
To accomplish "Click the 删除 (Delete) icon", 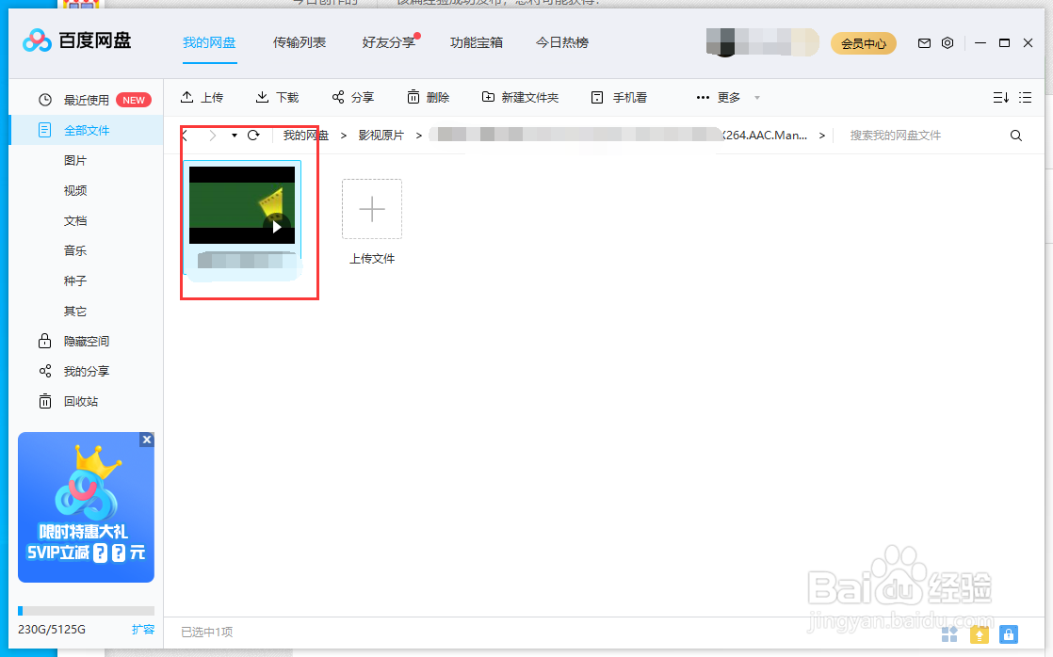I will point(429,97).
